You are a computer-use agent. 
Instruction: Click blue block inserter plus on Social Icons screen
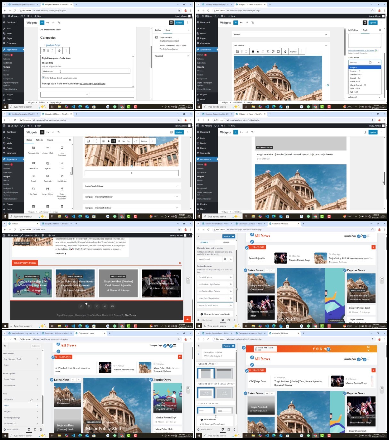[x=42, y=23]
